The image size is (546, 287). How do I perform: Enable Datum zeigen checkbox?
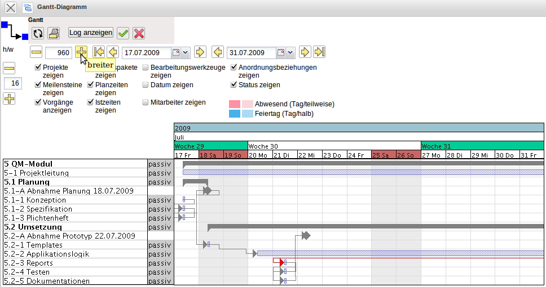click(x=146, y=85)
